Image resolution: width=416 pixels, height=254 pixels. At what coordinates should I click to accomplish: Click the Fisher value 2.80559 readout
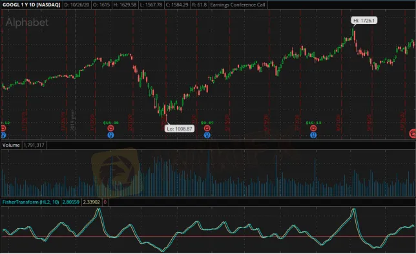(x=71, y=202)
